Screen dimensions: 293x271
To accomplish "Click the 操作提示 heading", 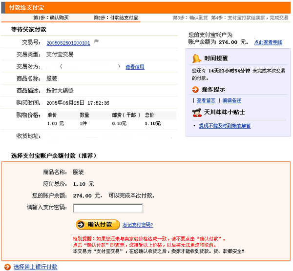I will tap(213, 90).
